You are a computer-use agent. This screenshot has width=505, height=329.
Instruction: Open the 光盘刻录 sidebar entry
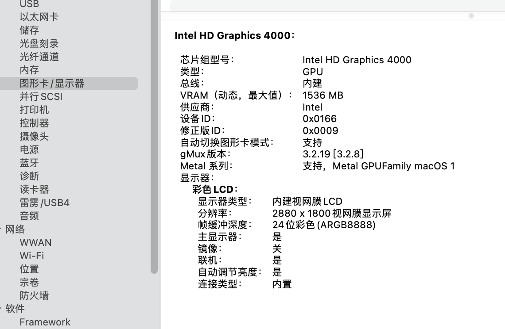click(x=39, y=43)
